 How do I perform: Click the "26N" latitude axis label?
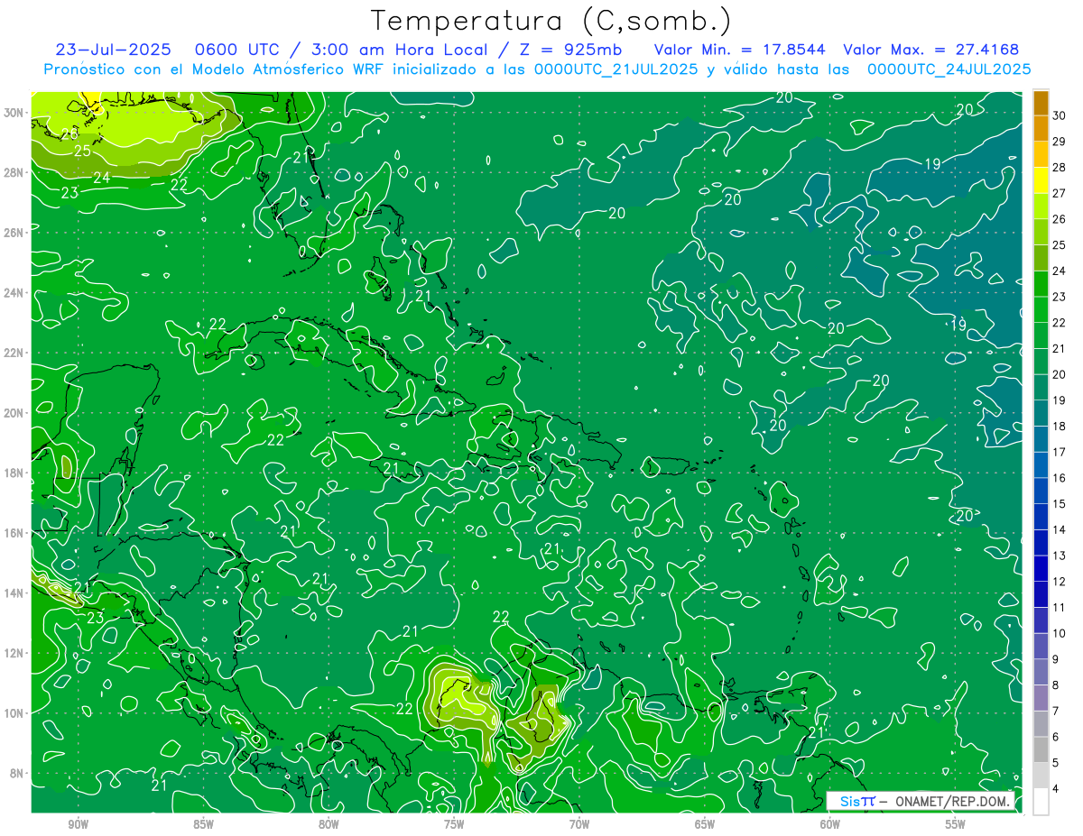pos(15,233)
